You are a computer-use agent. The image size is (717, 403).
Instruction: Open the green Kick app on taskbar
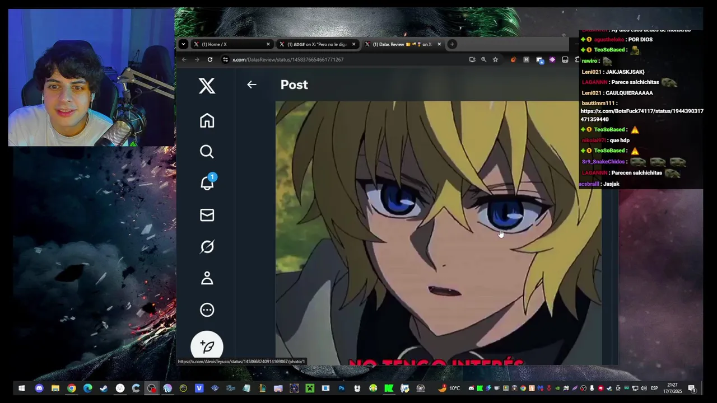coord(389,388)
